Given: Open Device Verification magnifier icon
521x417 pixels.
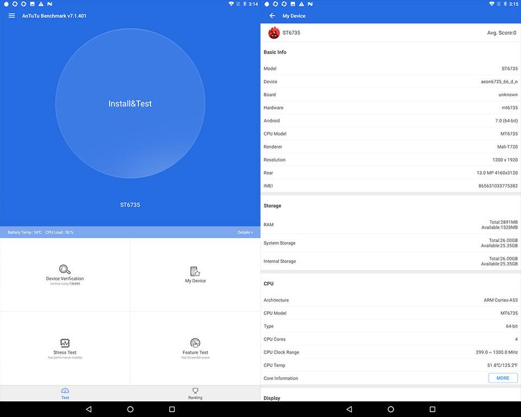Looking at the screenshot, I should pyautogui.click(x=65, y=269).
